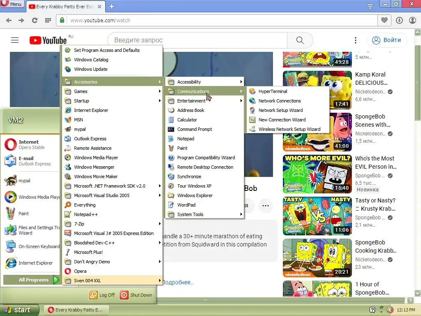Open Outlook Express from All Programs
Viewport: 421px width, 316px height.
click(112, 139)
